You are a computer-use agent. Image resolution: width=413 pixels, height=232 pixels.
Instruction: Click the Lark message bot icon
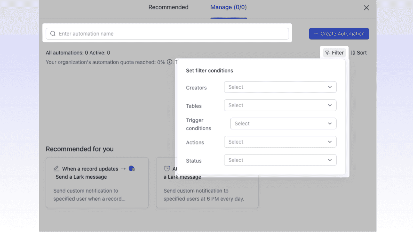[132, 168]
